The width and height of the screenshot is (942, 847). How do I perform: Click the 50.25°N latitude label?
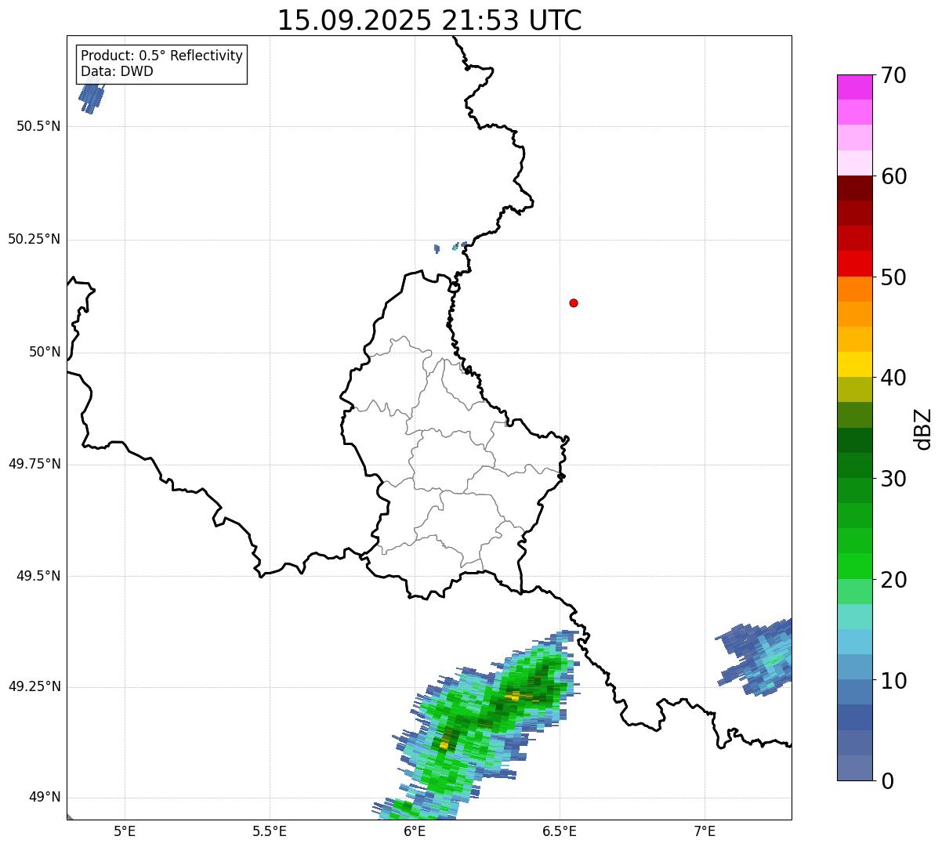[x=34, y=239]
